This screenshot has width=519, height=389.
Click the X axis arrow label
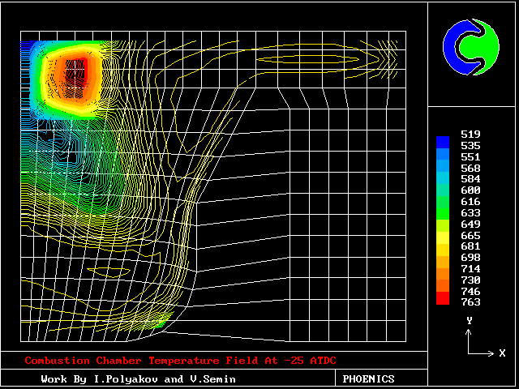click(502, 353)
